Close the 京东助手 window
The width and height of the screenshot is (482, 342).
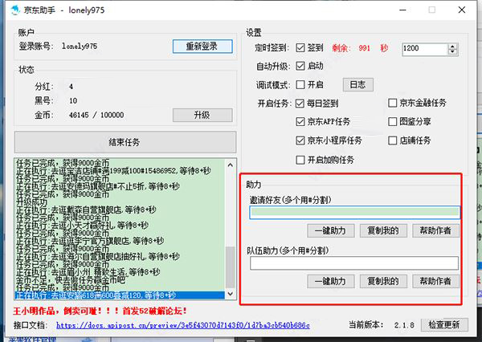(x=462, y=10)
